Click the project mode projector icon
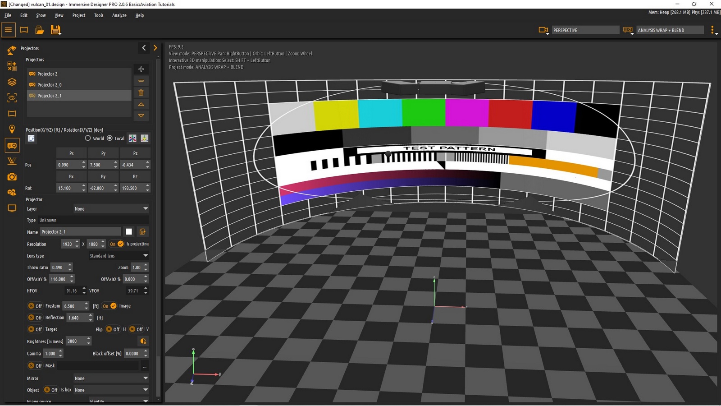This screenshot has width=721, height=406. point(628,30)
